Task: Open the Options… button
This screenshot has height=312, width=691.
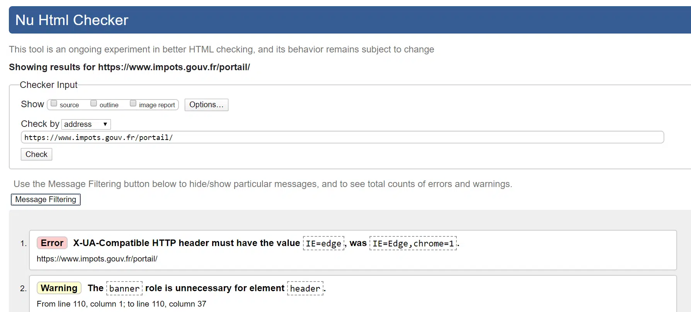Action: click(206, 105)
